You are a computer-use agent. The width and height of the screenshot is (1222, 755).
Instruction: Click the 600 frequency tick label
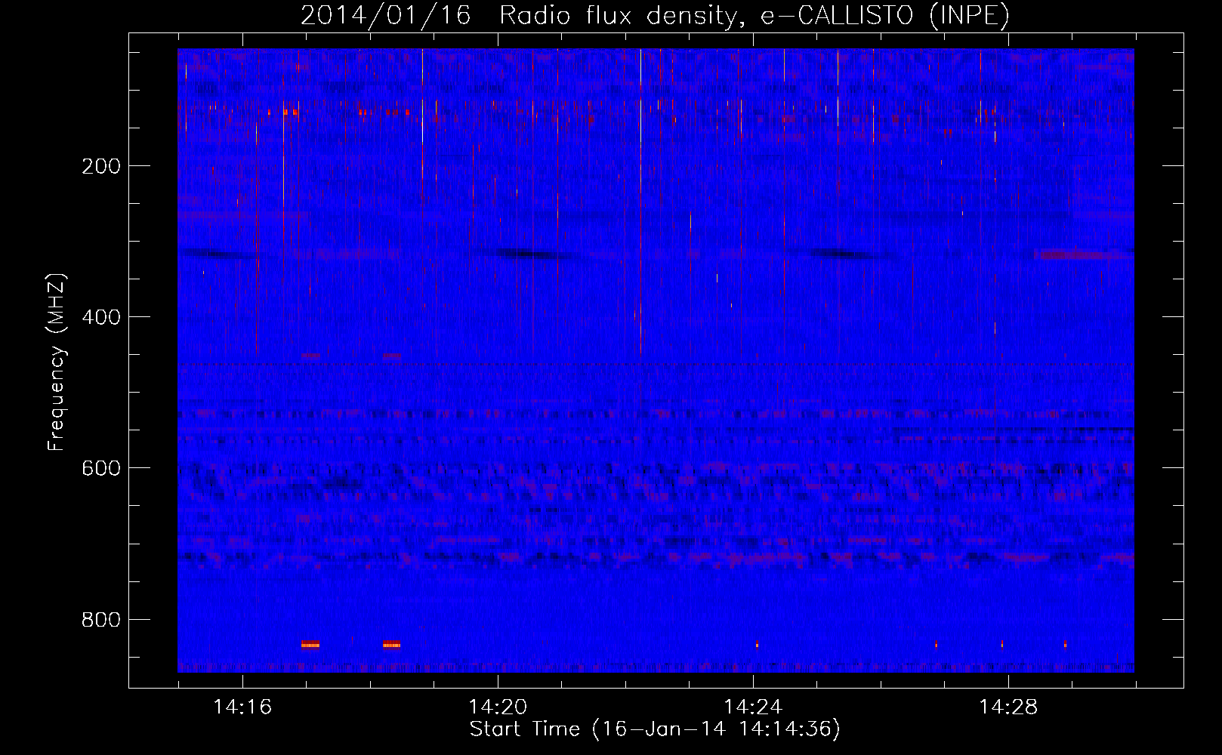(101, 468)
